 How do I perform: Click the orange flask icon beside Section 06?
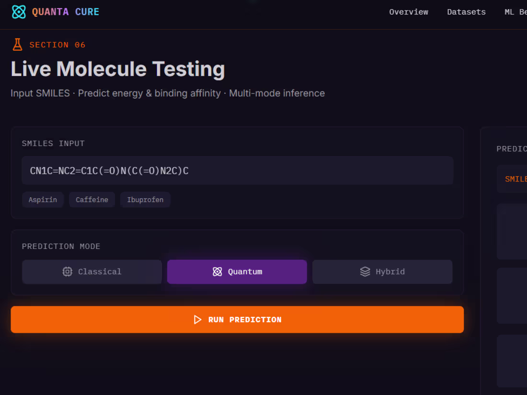17,45
